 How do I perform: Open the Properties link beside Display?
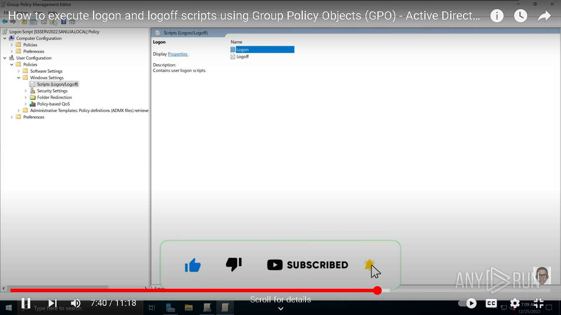pyautogui.click(x=178, y=54)
